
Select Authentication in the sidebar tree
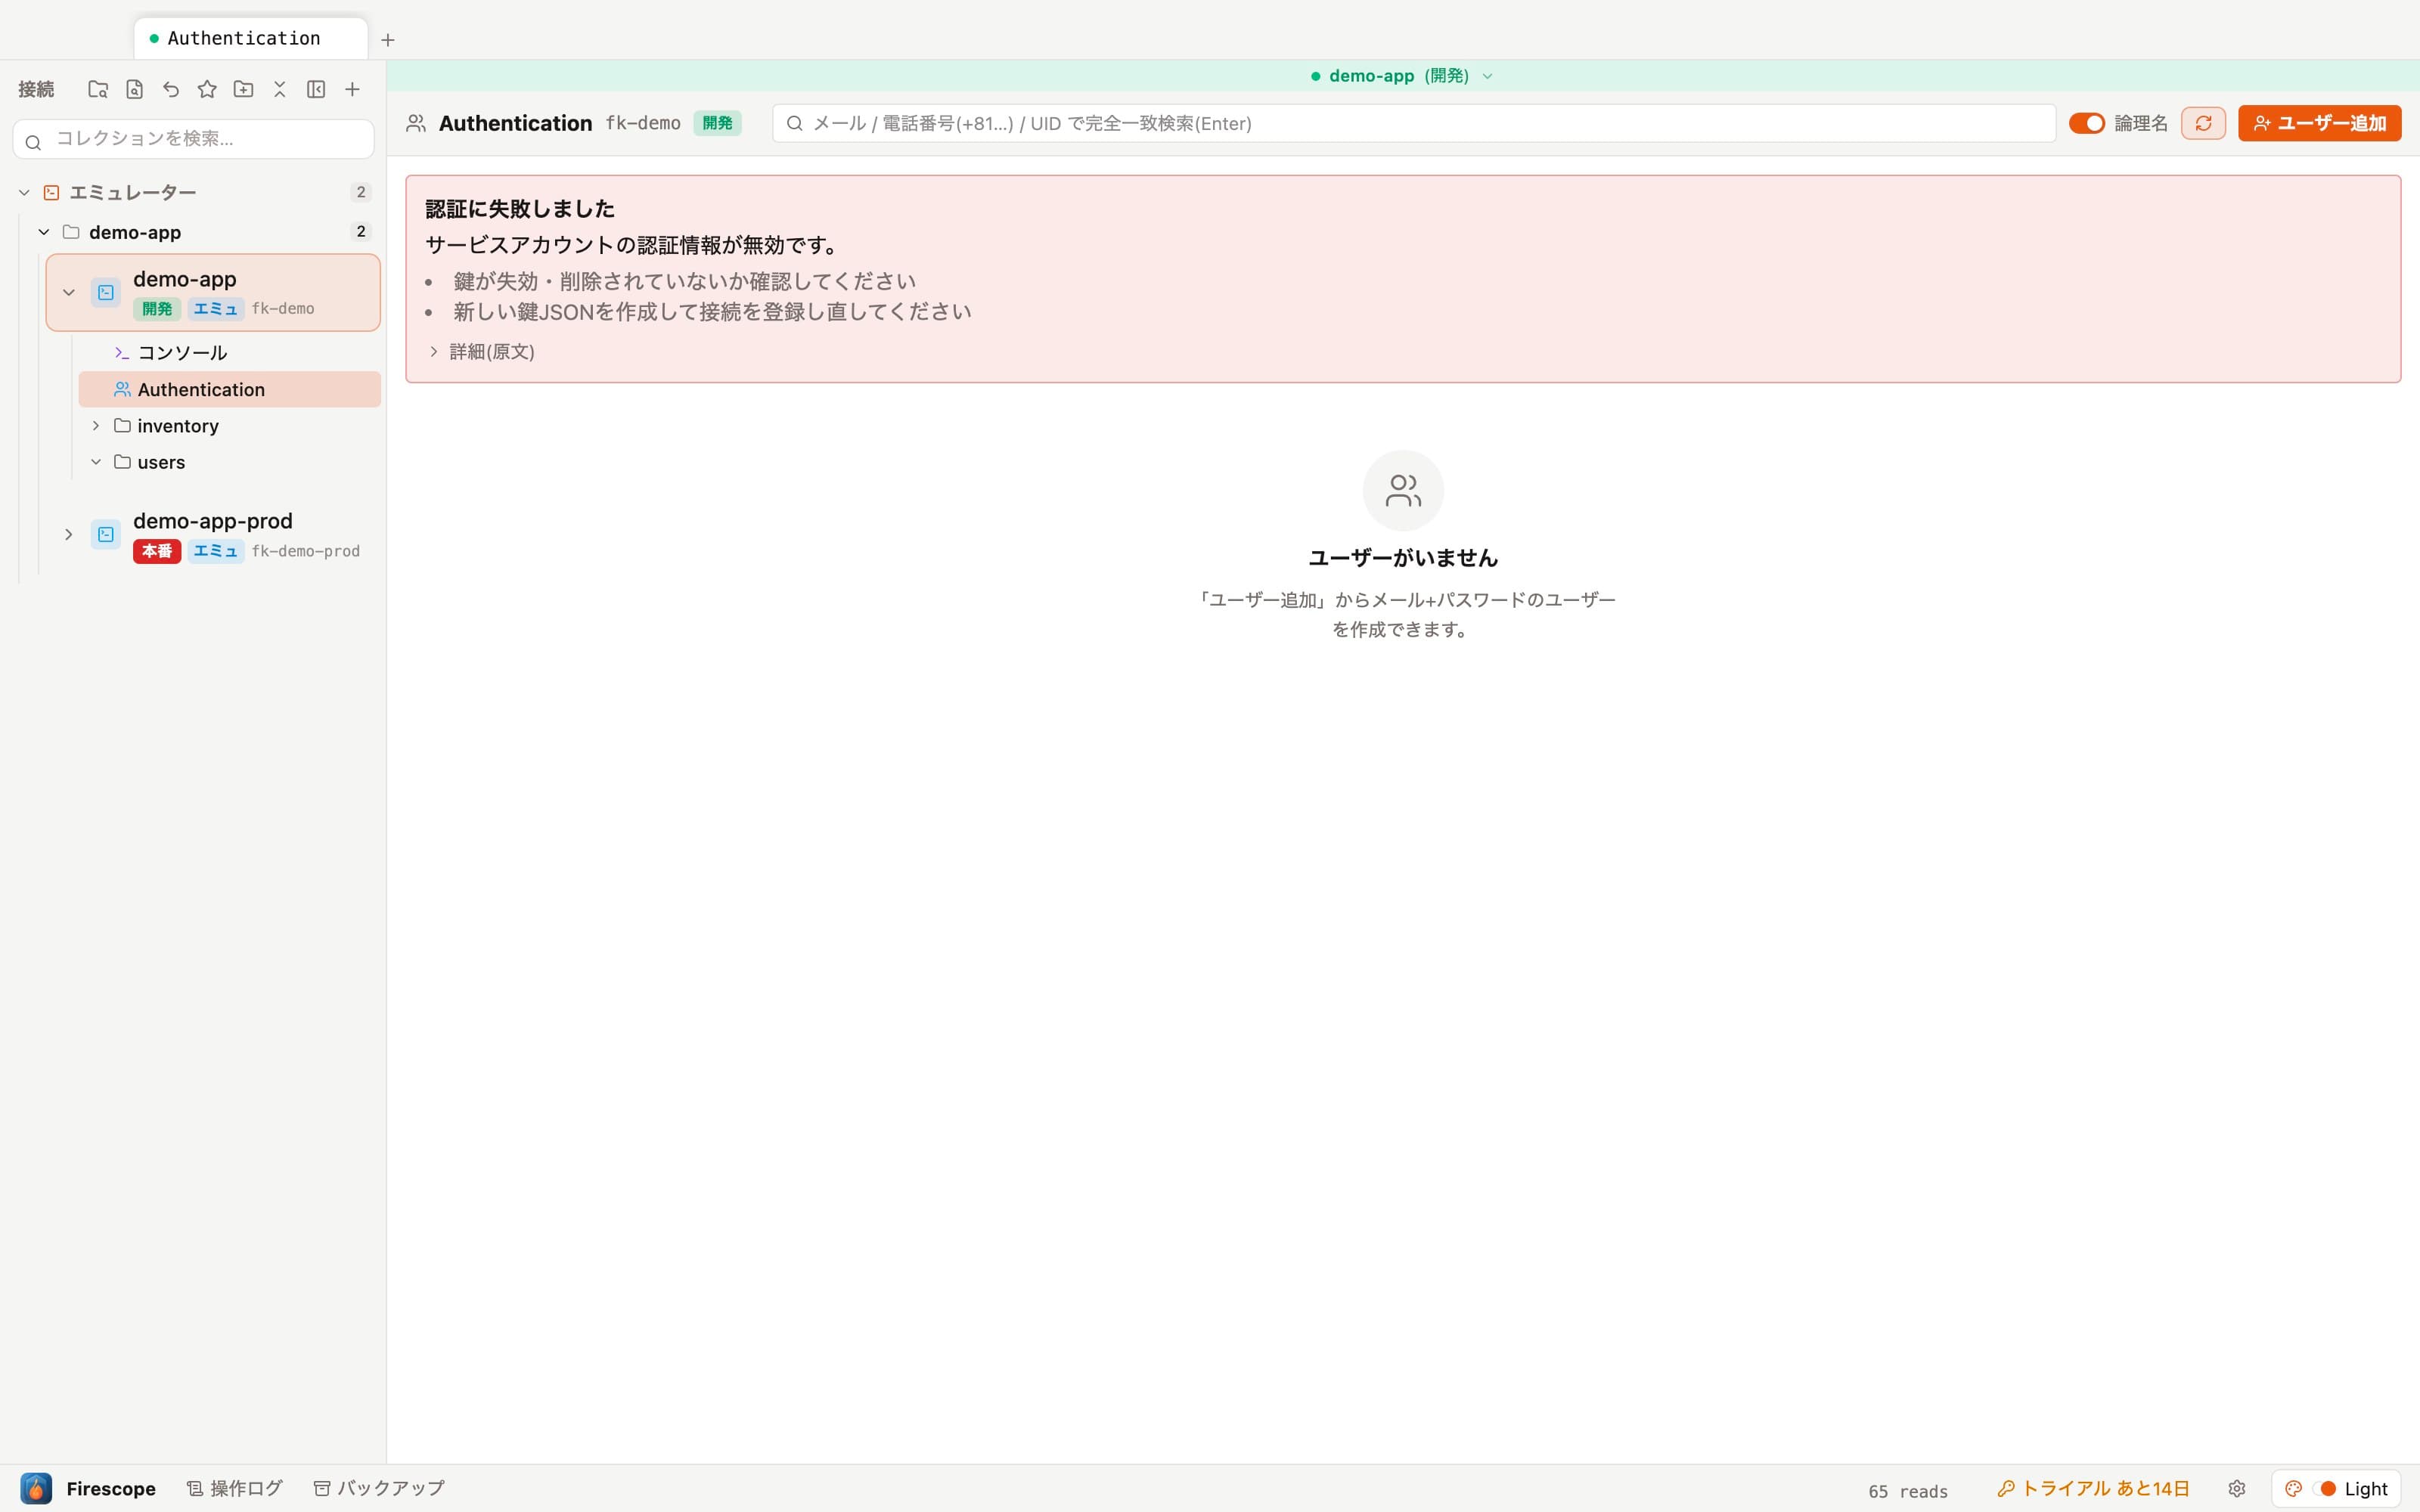[230, 389]
